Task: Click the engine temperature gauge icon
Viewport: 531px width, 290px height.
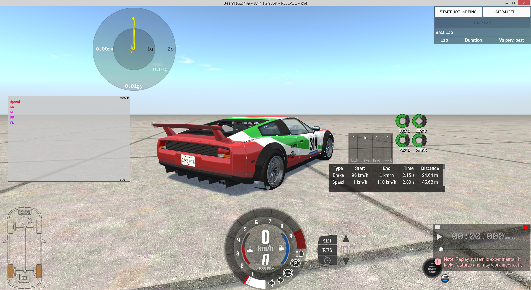Action: [x=250, y=248]
